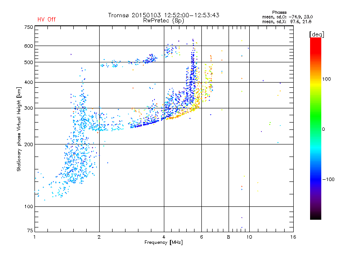
Task: Click the x-axis label '8'
Action: [x=229, y=237]
